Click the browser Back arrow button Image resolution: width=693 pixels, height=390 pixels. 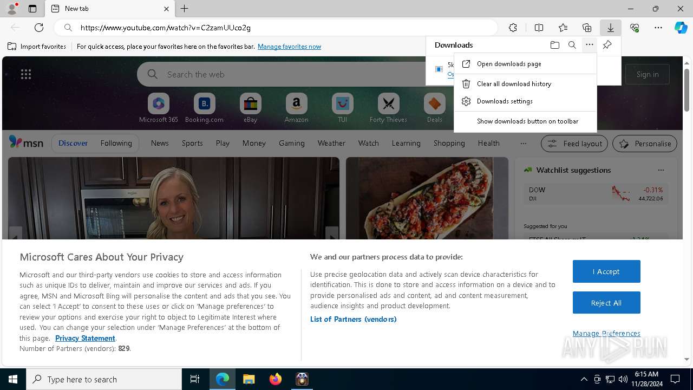pos(15,28)
